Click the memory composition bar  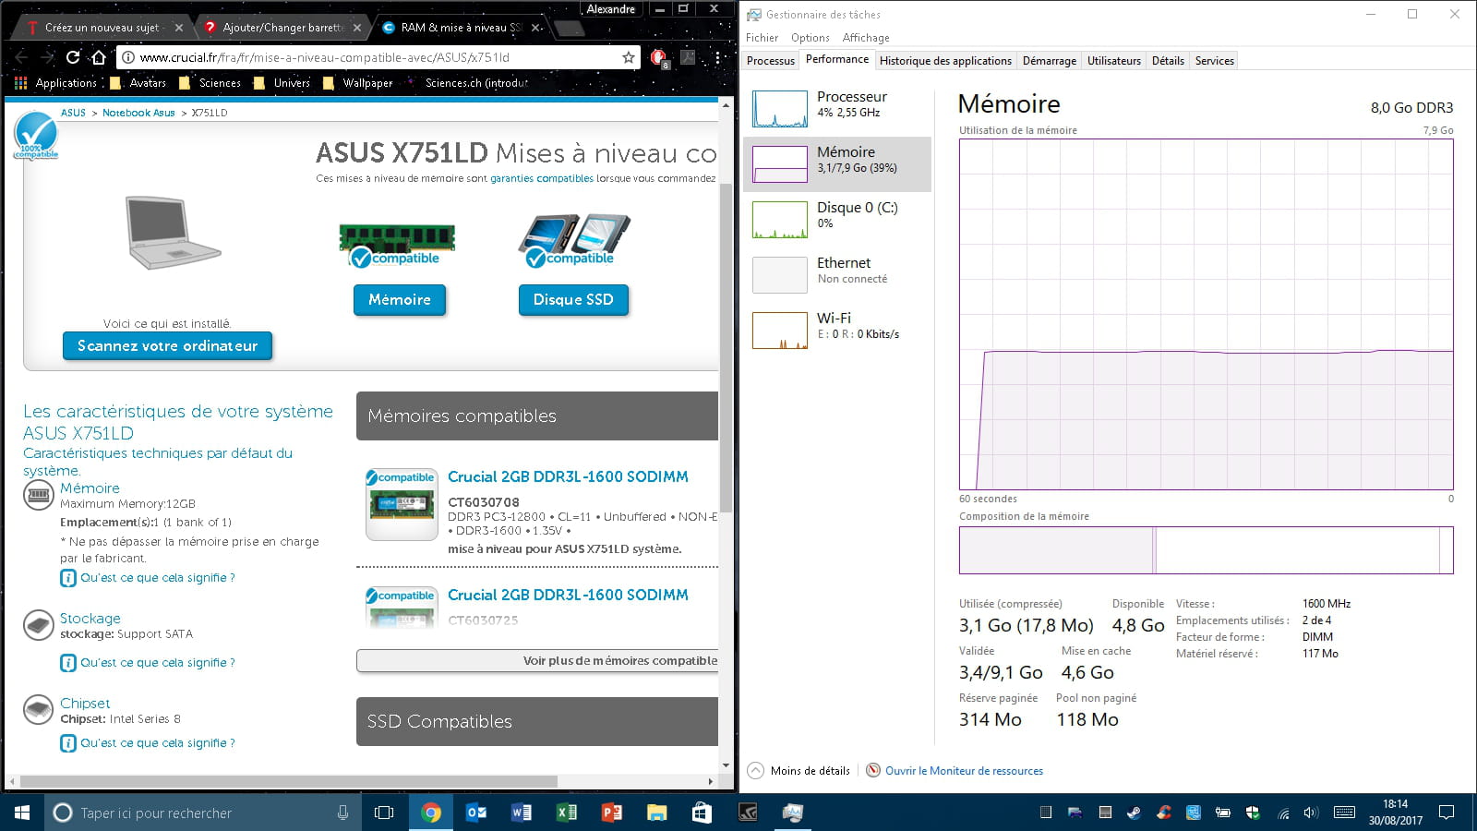[x=1206, y=550]
